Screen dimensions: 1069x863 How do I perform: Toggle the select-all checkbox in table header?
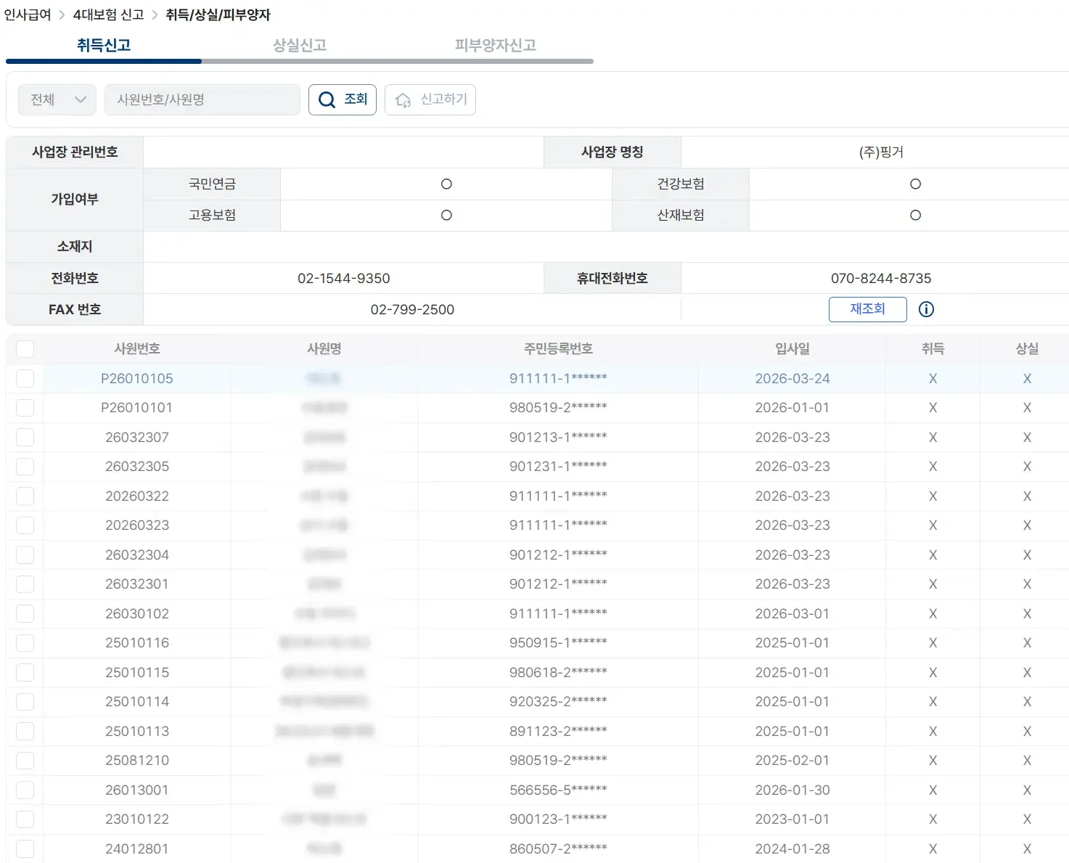point(25,349)
